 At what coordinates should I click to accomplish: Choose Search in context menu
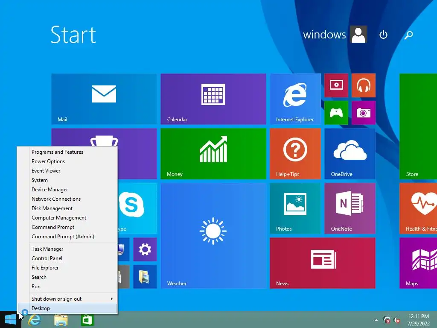click(x=67, y=277)
